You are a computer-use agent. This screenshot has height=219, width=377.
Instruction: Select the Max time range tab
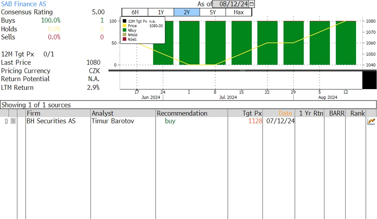click(239, 12)
